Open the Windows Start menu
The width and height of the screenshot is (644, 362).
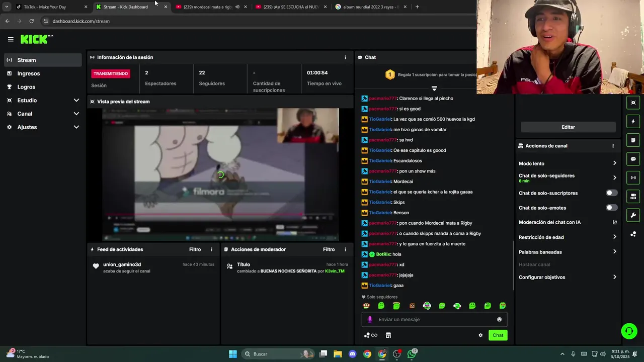click(233, 354)
